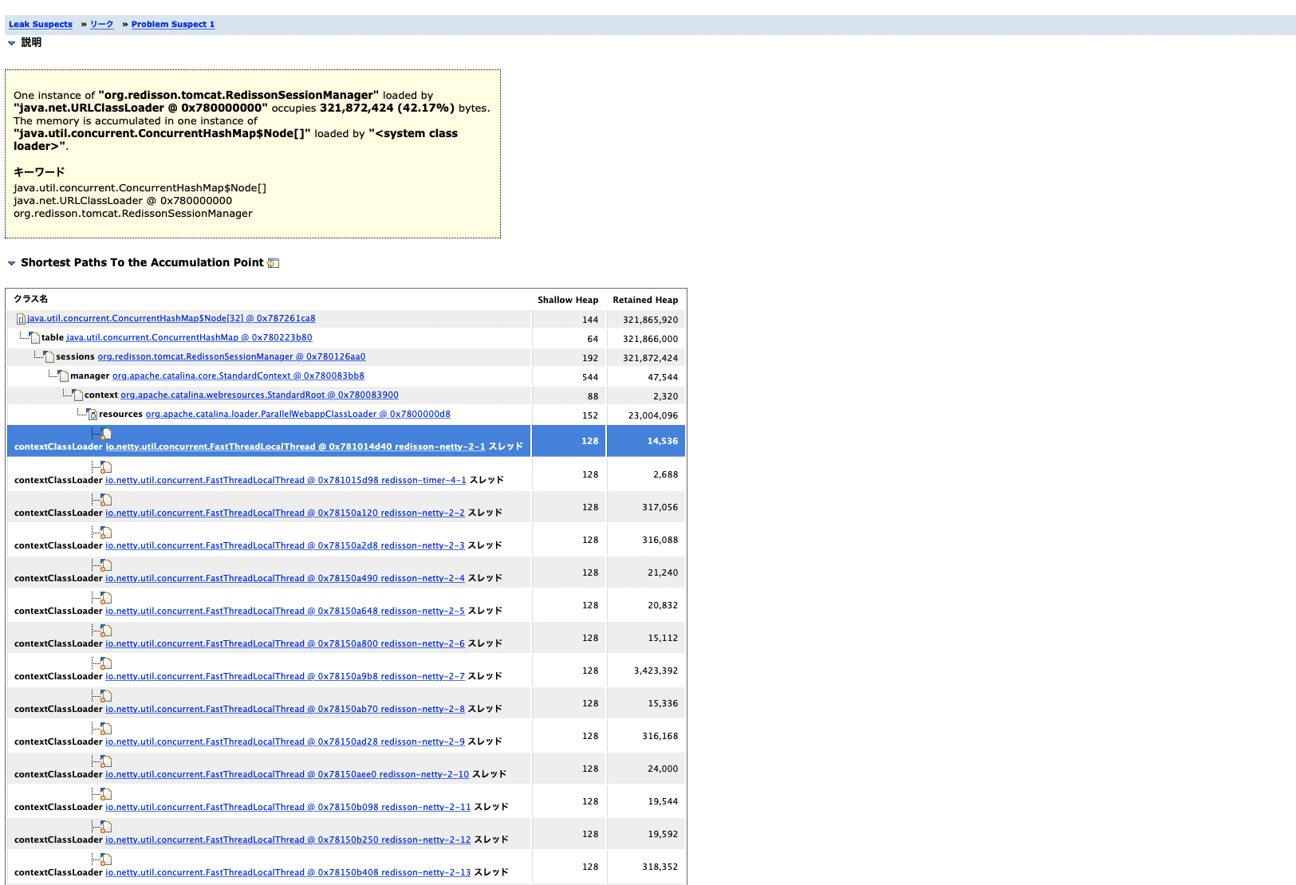Click thread icon above redisson-netty-2-1 row
1296x885 pixels.
pyautogui.click(x=106, y=435)
